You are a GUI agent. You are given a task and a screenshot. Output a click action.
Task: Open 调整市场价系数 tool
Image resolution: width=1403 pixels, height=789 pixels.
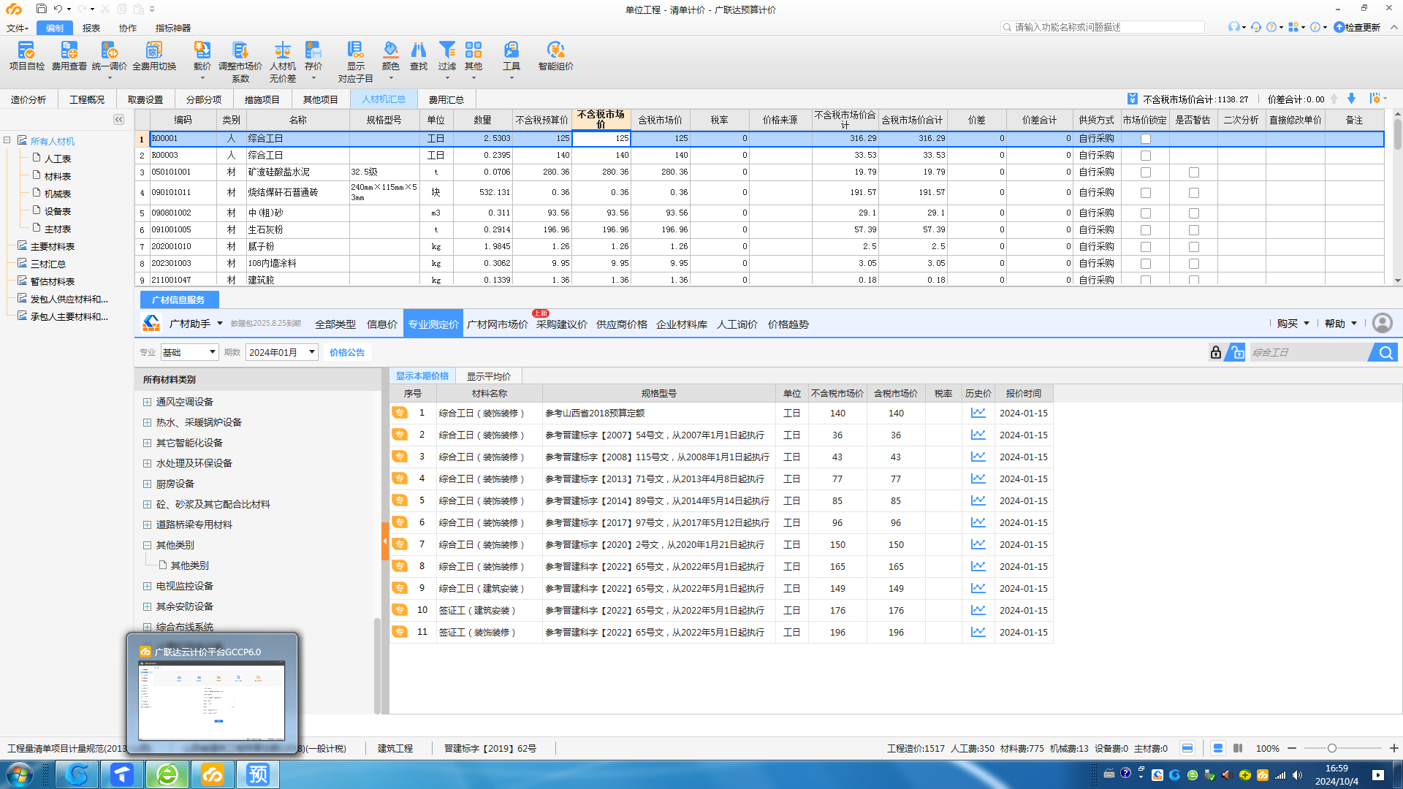click(x=240, y=61)
